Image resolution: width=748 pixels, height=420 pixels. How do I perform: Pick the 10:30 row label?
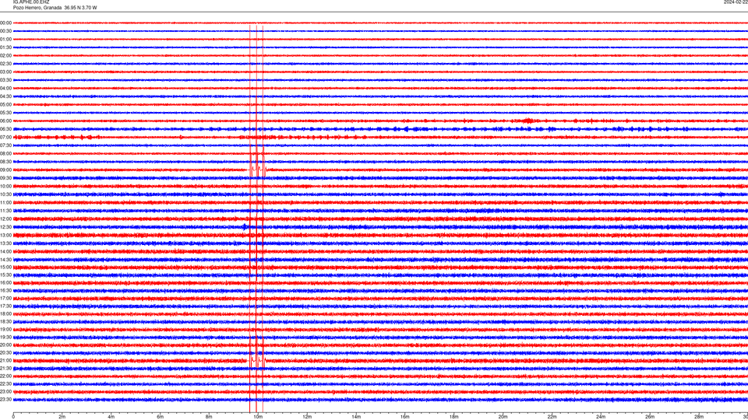[x=5, y=194]
